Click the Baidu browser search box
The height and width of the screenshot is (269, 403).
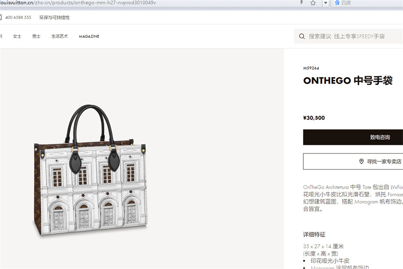point(367,3)
